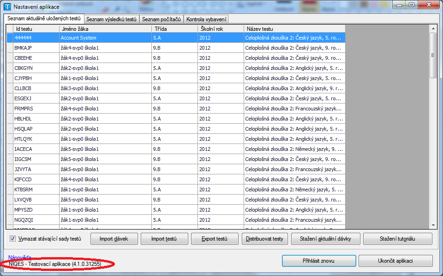Image resolution: width=443 pixels, height=276 pixels.
Task: Select row with test id CJYPBH
Action: 176,78
